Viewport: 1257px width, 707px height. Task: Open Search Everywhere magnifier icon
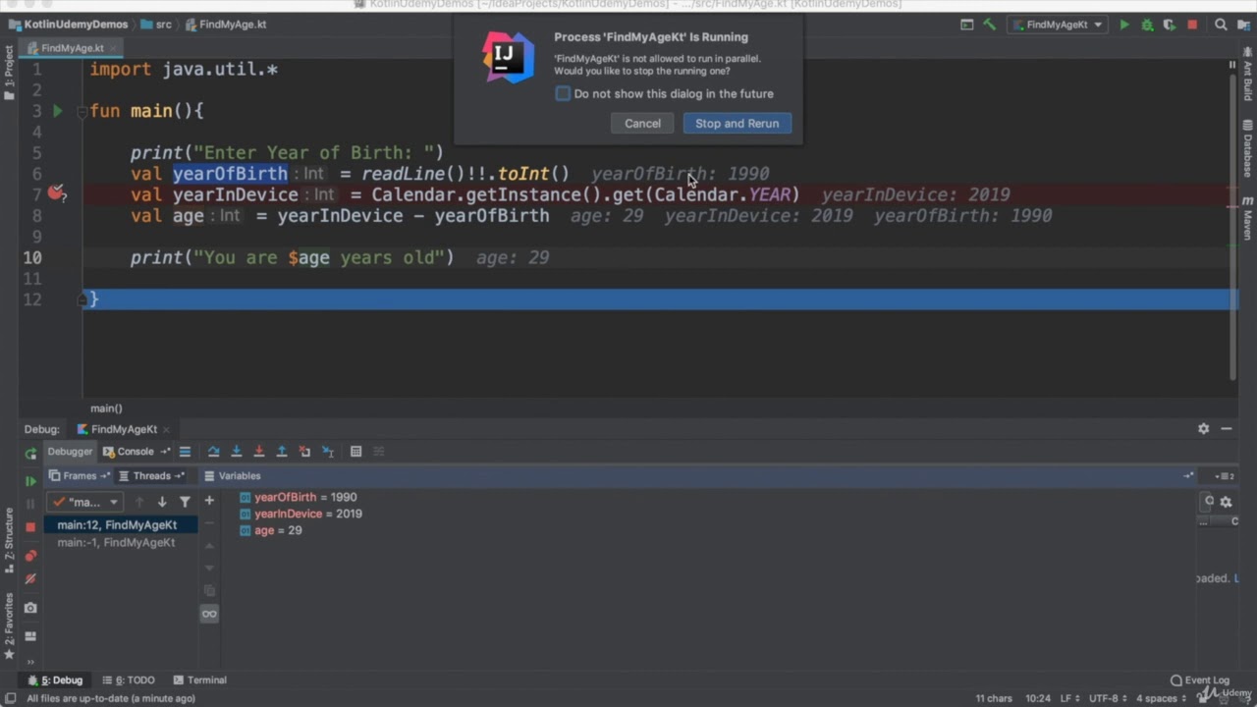pos(1221,25)
